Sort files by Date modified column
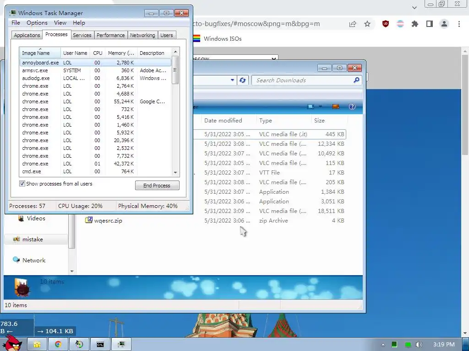469x351 pixels. 228,121
